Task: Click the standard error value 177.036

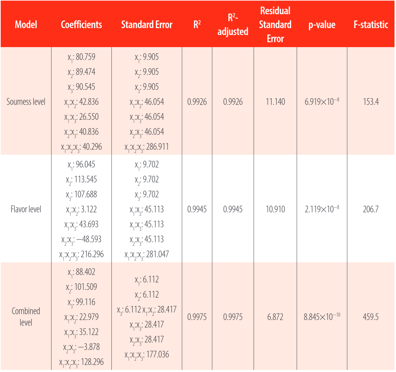Action: click(157, 354)
